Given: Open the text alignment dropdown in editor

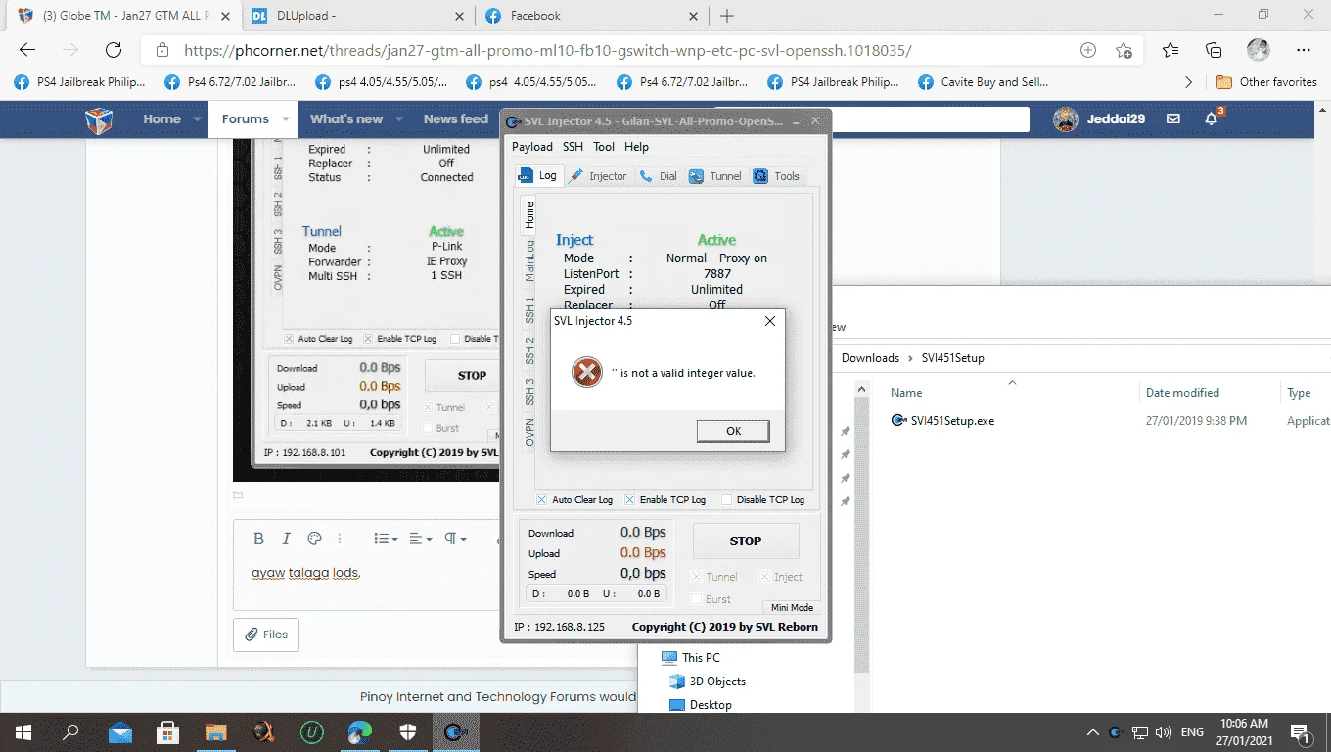Looking at the screenshot, I should (x=421, y=539).
